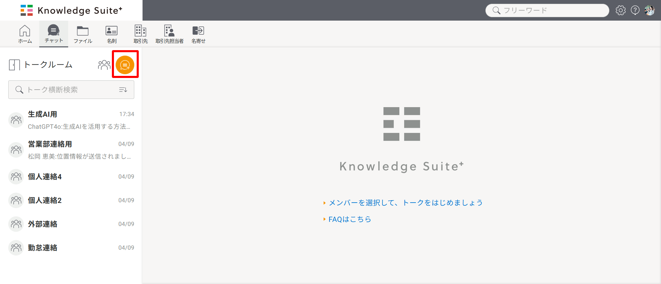
Task: Select the チャット chat tab
Action: click(x=54, y=34)
